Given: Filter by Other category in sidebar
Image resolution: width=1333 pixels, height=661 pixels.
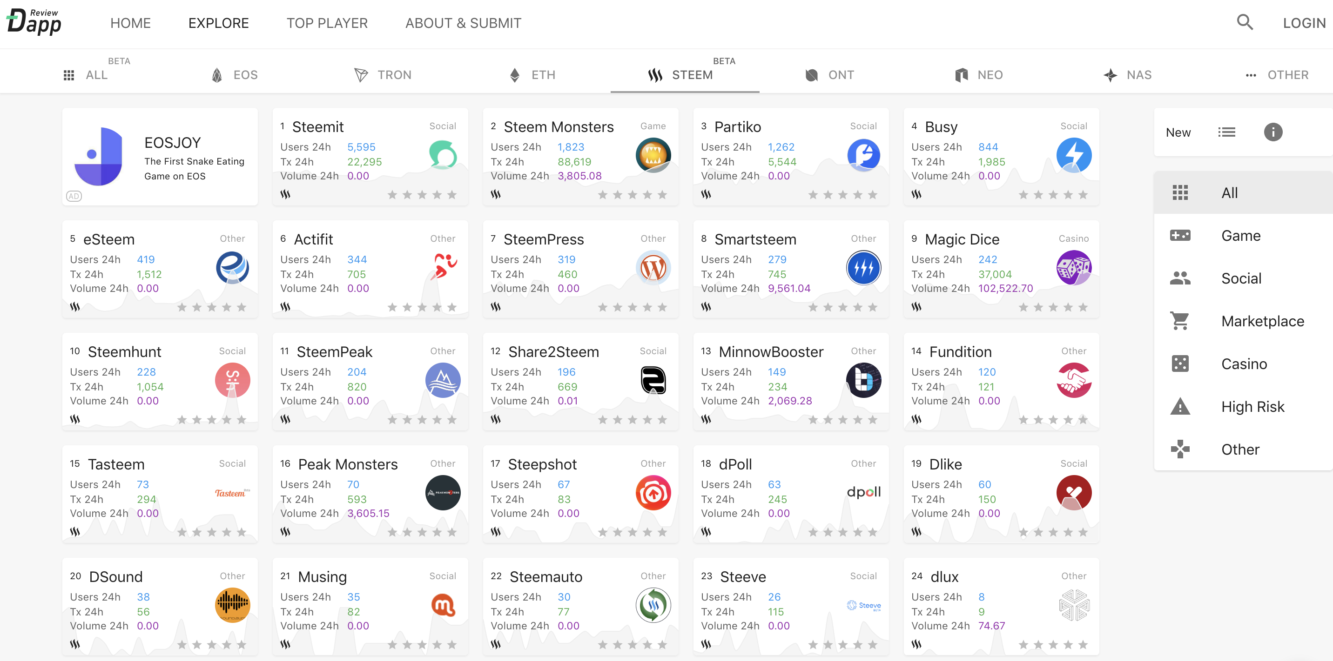Looking at the screenshot, I should point(1243,449).
